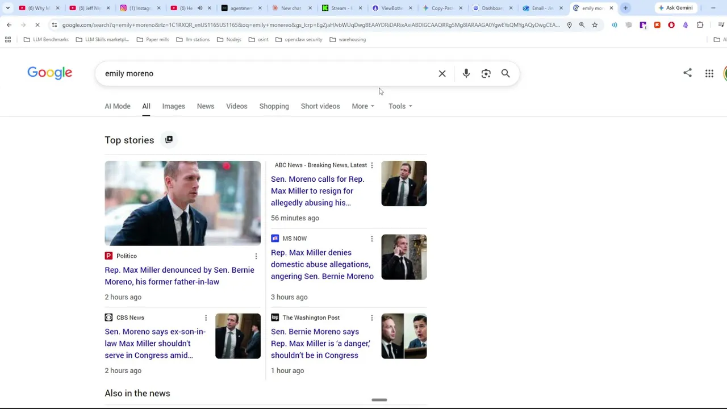Click the zoom magnifier icon in address bar
The image size is (727, 409).
coord(582,25)
